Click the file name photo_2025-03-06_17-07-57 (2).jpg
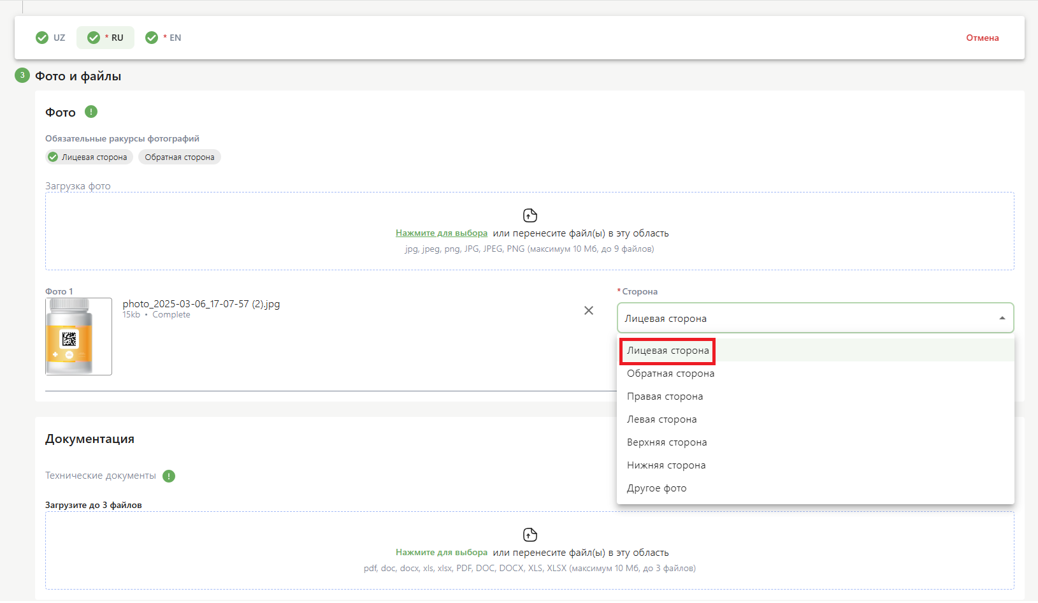Screen dimensions: 1038x603 point(201,304)
